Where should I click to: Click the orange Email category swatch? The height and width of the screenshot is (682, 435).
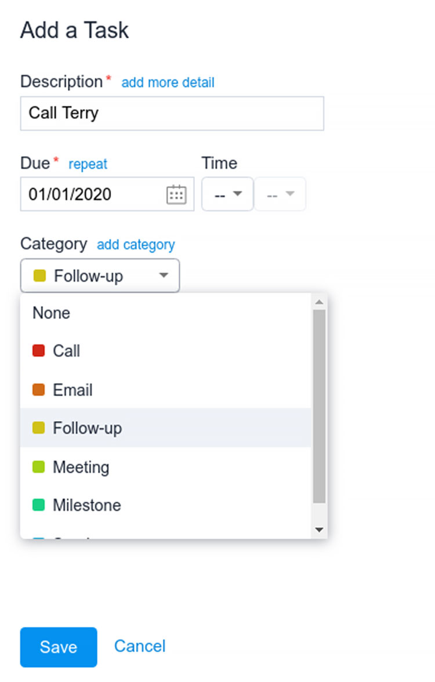pyautogui.click(x=39, y=390)
